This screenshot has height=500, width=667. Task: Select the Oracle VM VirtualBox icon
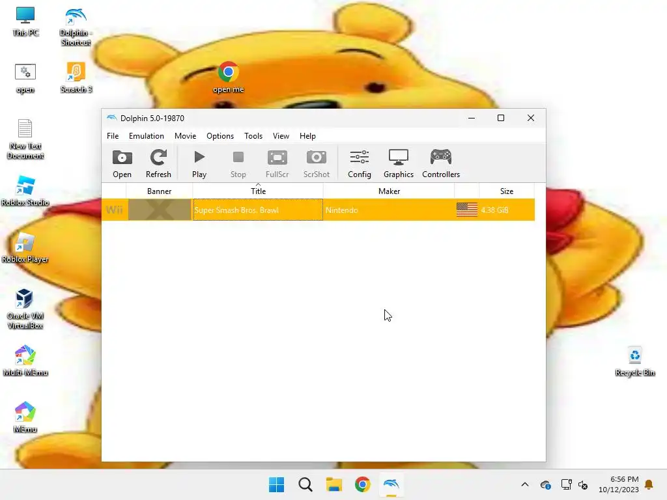(x=25, y=309)
